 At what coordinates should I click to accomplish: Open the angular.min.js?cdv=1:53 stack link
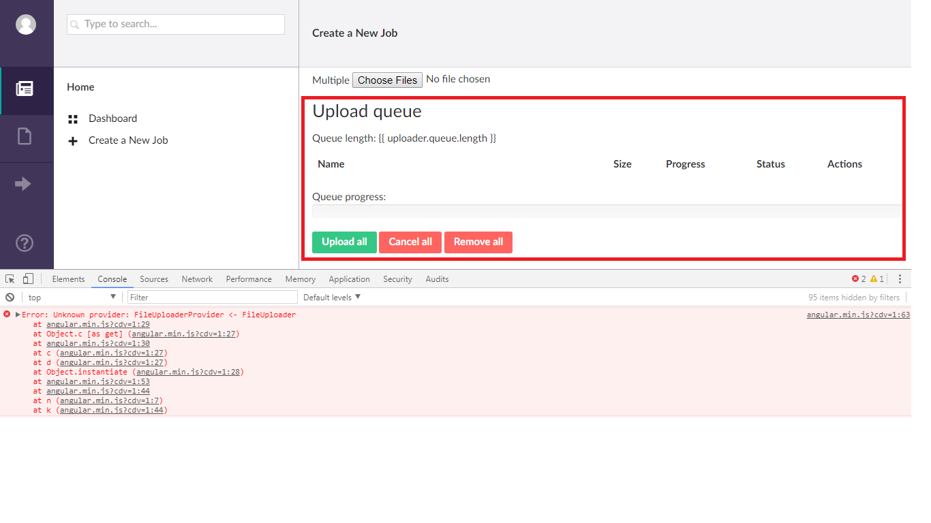click(x=98, y=381)
